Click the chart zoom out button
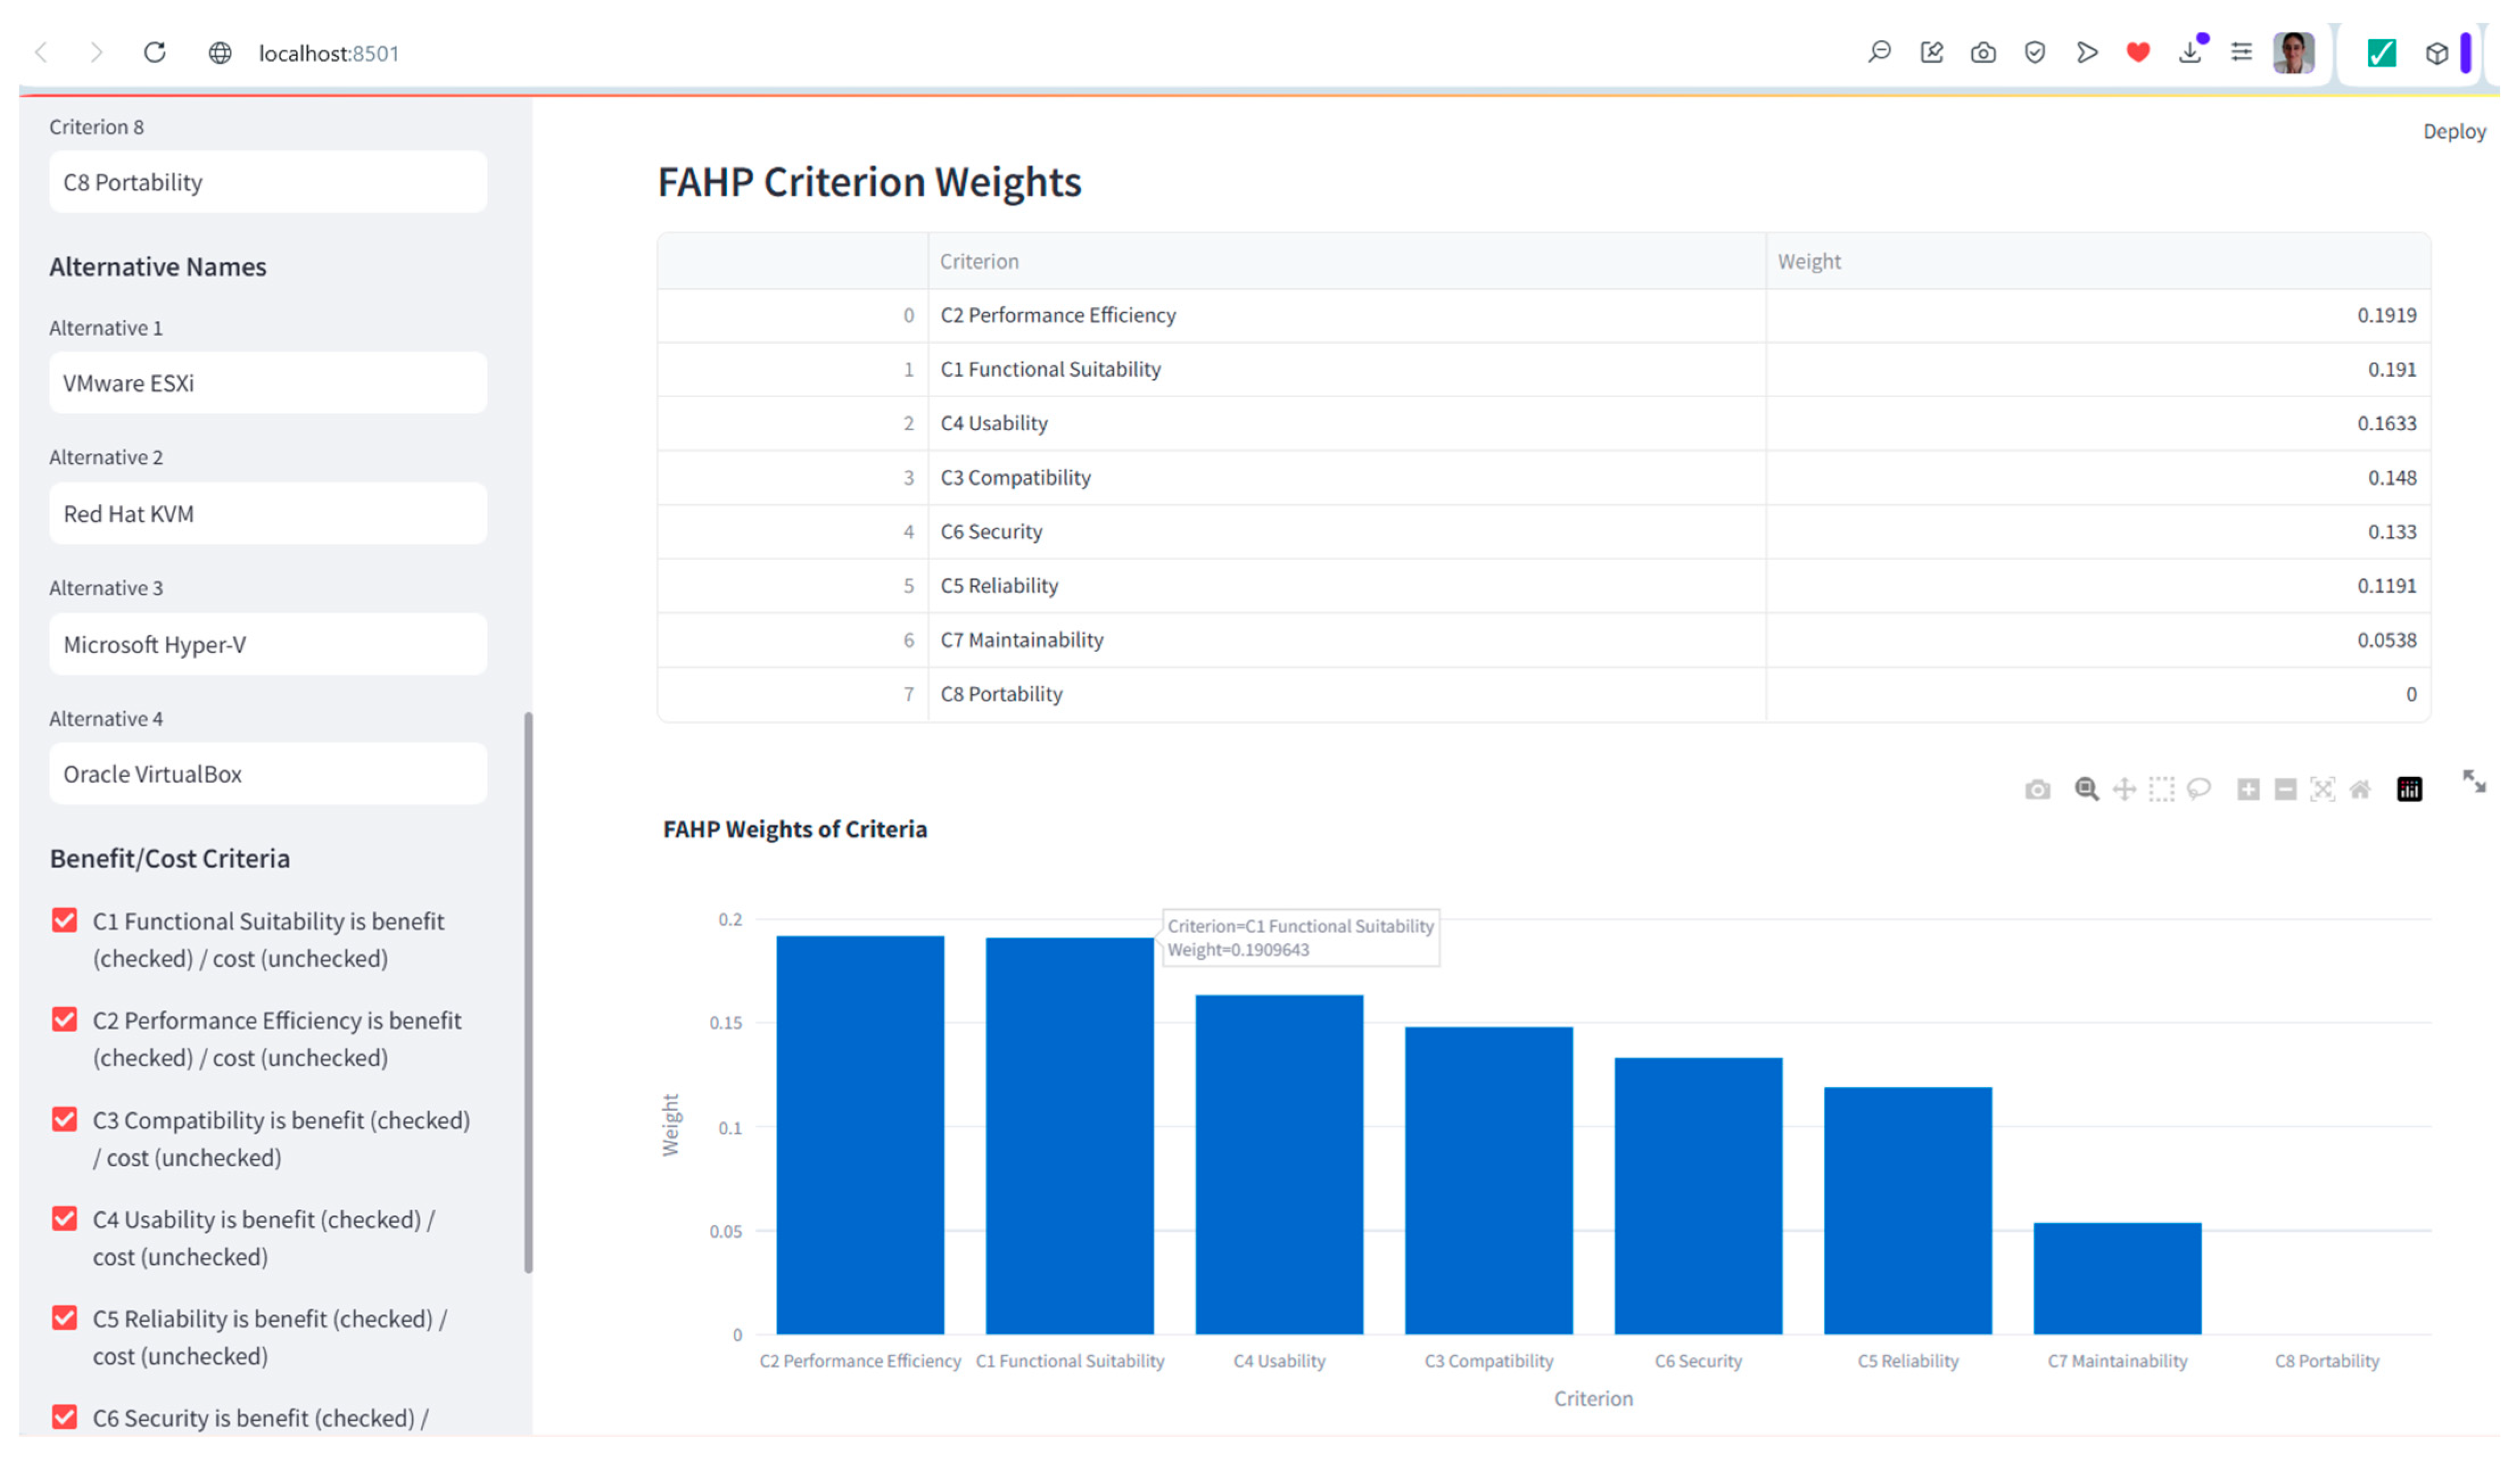 tap(2285, 790)
